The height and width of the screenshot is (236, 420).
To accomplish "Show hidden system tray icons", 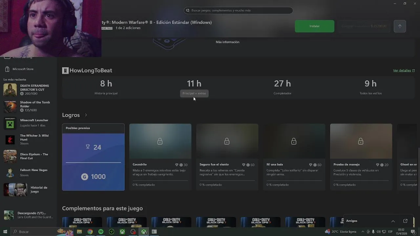I will 363,232.
